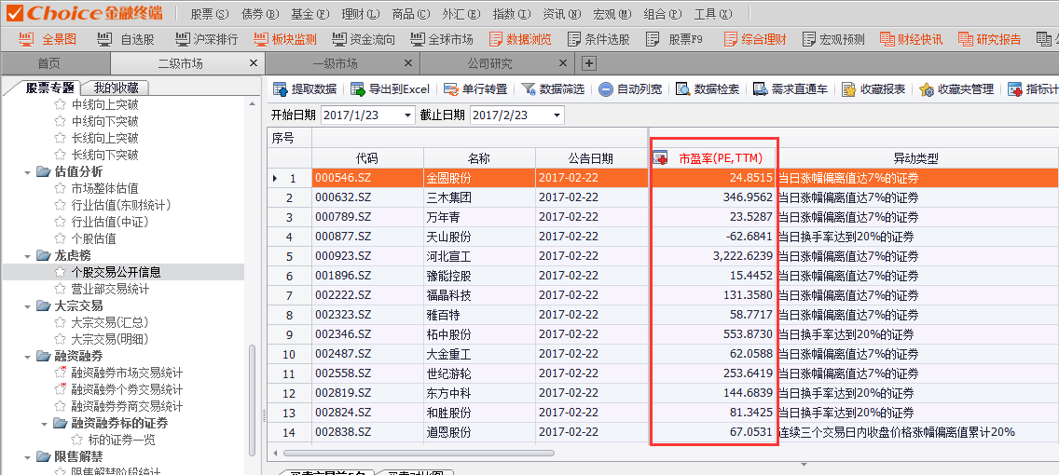The image size is (1059, 475).
Task: Switch to the 首页 tab
Action: 48,64
